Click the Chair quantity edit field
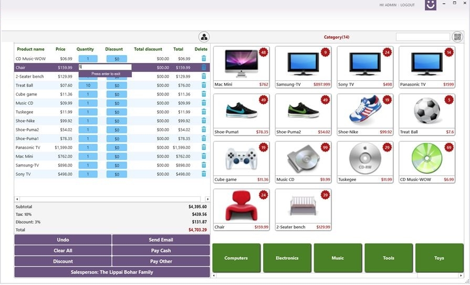470x285 pixels. pos(105,67)
